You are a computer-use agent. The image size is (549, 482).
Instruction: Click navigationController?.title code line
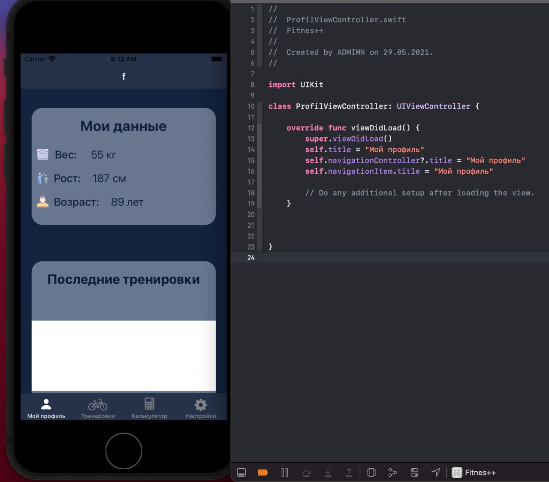tap(415, 160)
